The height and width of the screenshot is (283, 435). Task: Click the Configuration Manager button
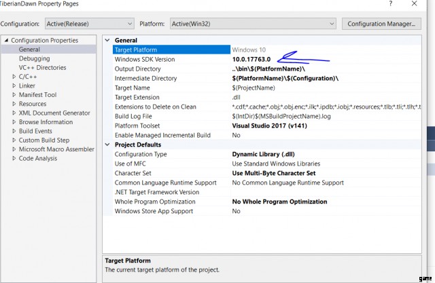[380, 24]
